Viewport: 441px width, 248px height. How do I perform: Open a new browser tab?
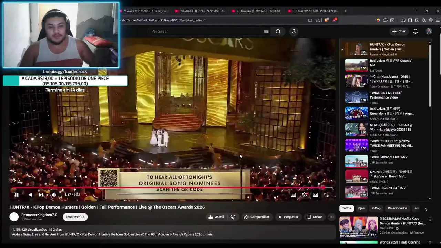tap(346, 11)
